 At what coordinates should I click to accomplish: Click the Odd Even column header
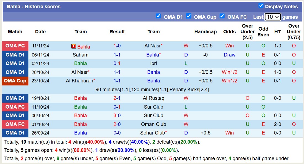263,32
